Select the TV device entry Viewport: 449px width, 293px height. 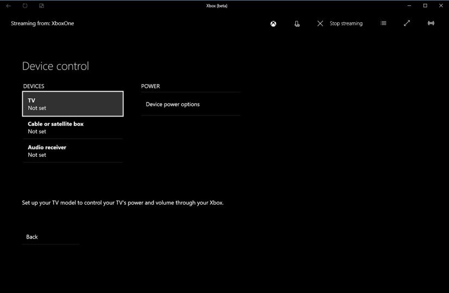click(x=73, y=104)
